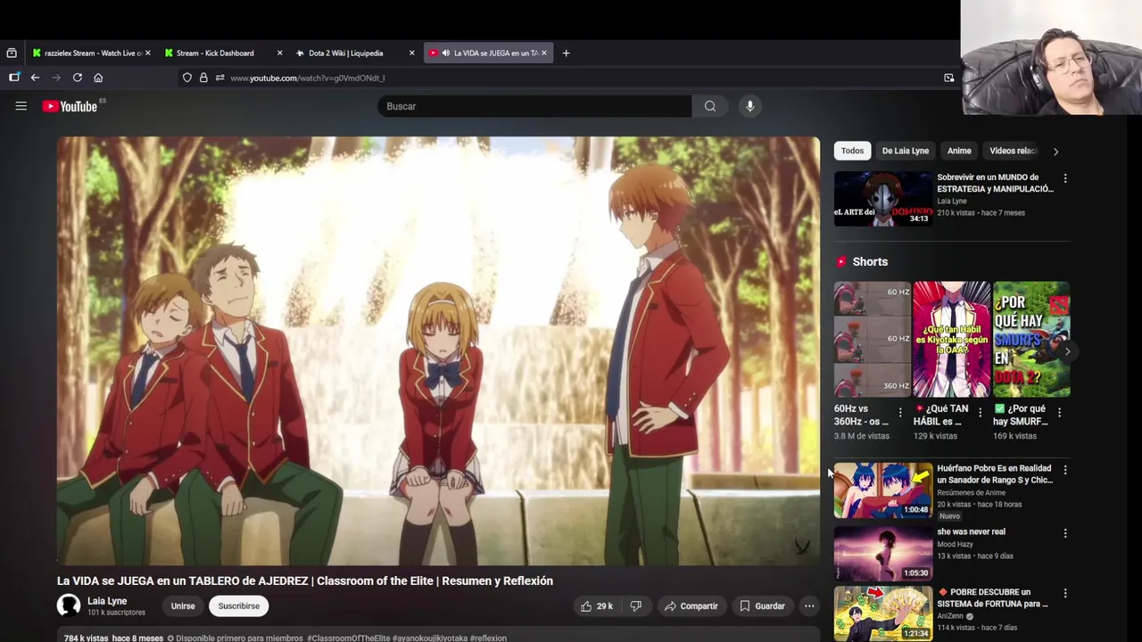Click the Shorts section heading
Screen dimensions: 1142x642
870,262
